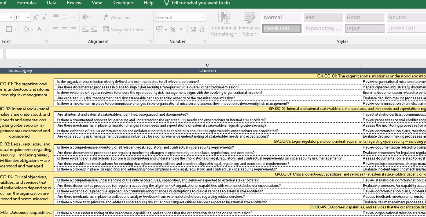The width and height of the screenshot is (426, 217).
Task: Click the Decrease Font Size icon
Action: (44, 17)
